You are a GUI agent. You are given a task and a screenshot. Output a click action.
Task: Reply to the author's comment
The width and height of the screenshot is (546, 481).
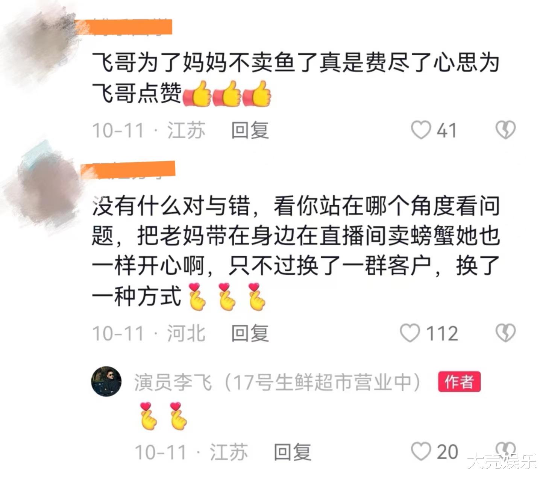click(x=293, y=452)
